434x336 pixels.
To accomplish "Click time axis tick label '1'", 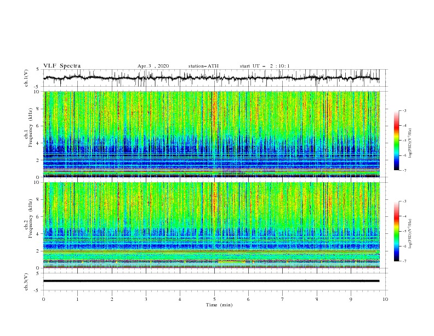I will [x=77, y=299].
